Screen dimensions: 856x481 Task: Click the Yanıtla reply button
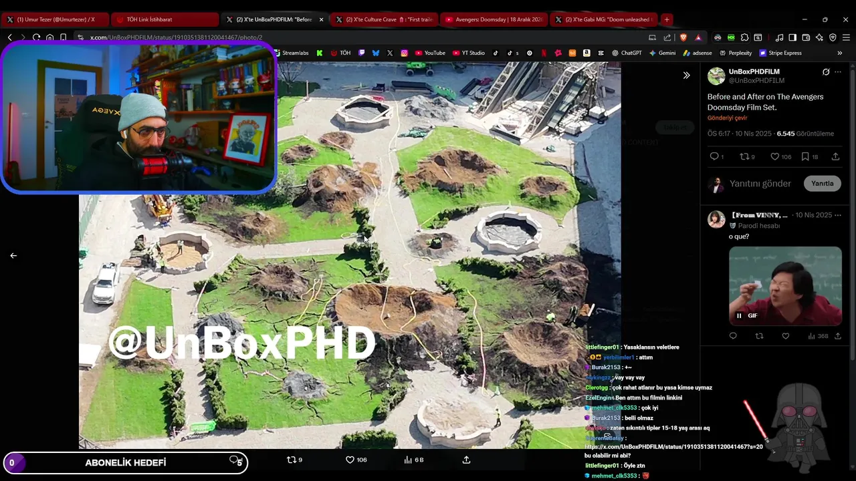pos(822,183)
